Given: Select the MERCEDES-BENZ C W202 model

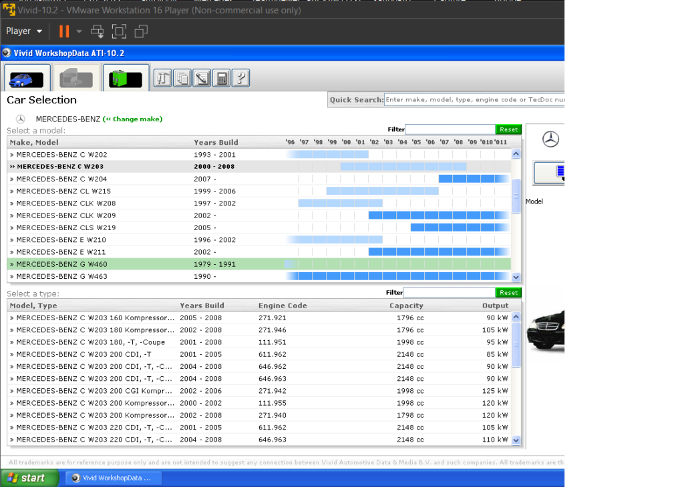Looking at the screenshot, I should (x=259, y=155).
